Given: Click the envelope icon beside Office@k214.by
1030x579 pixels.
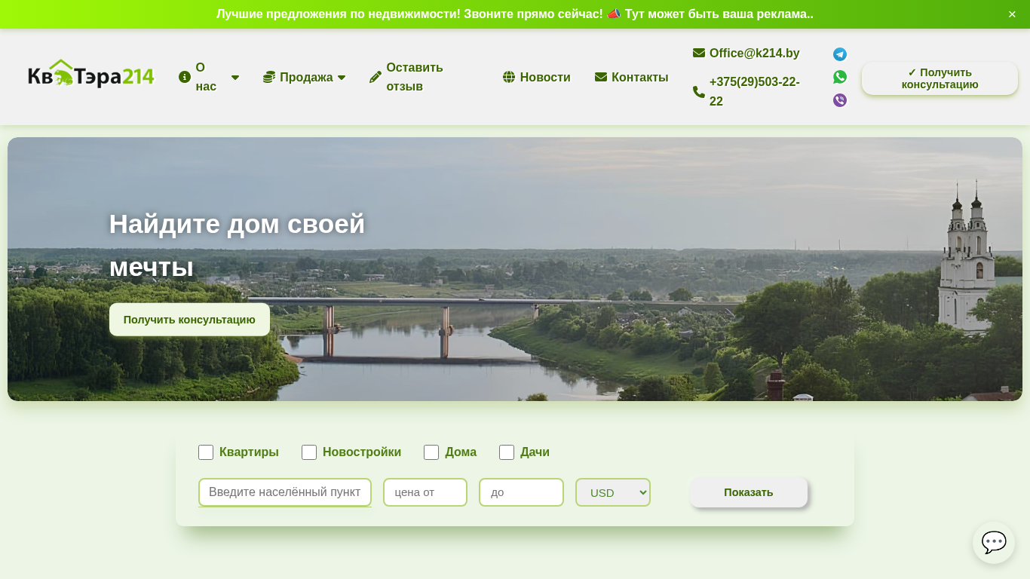Looking at the screenshot, I should point(699,53).
